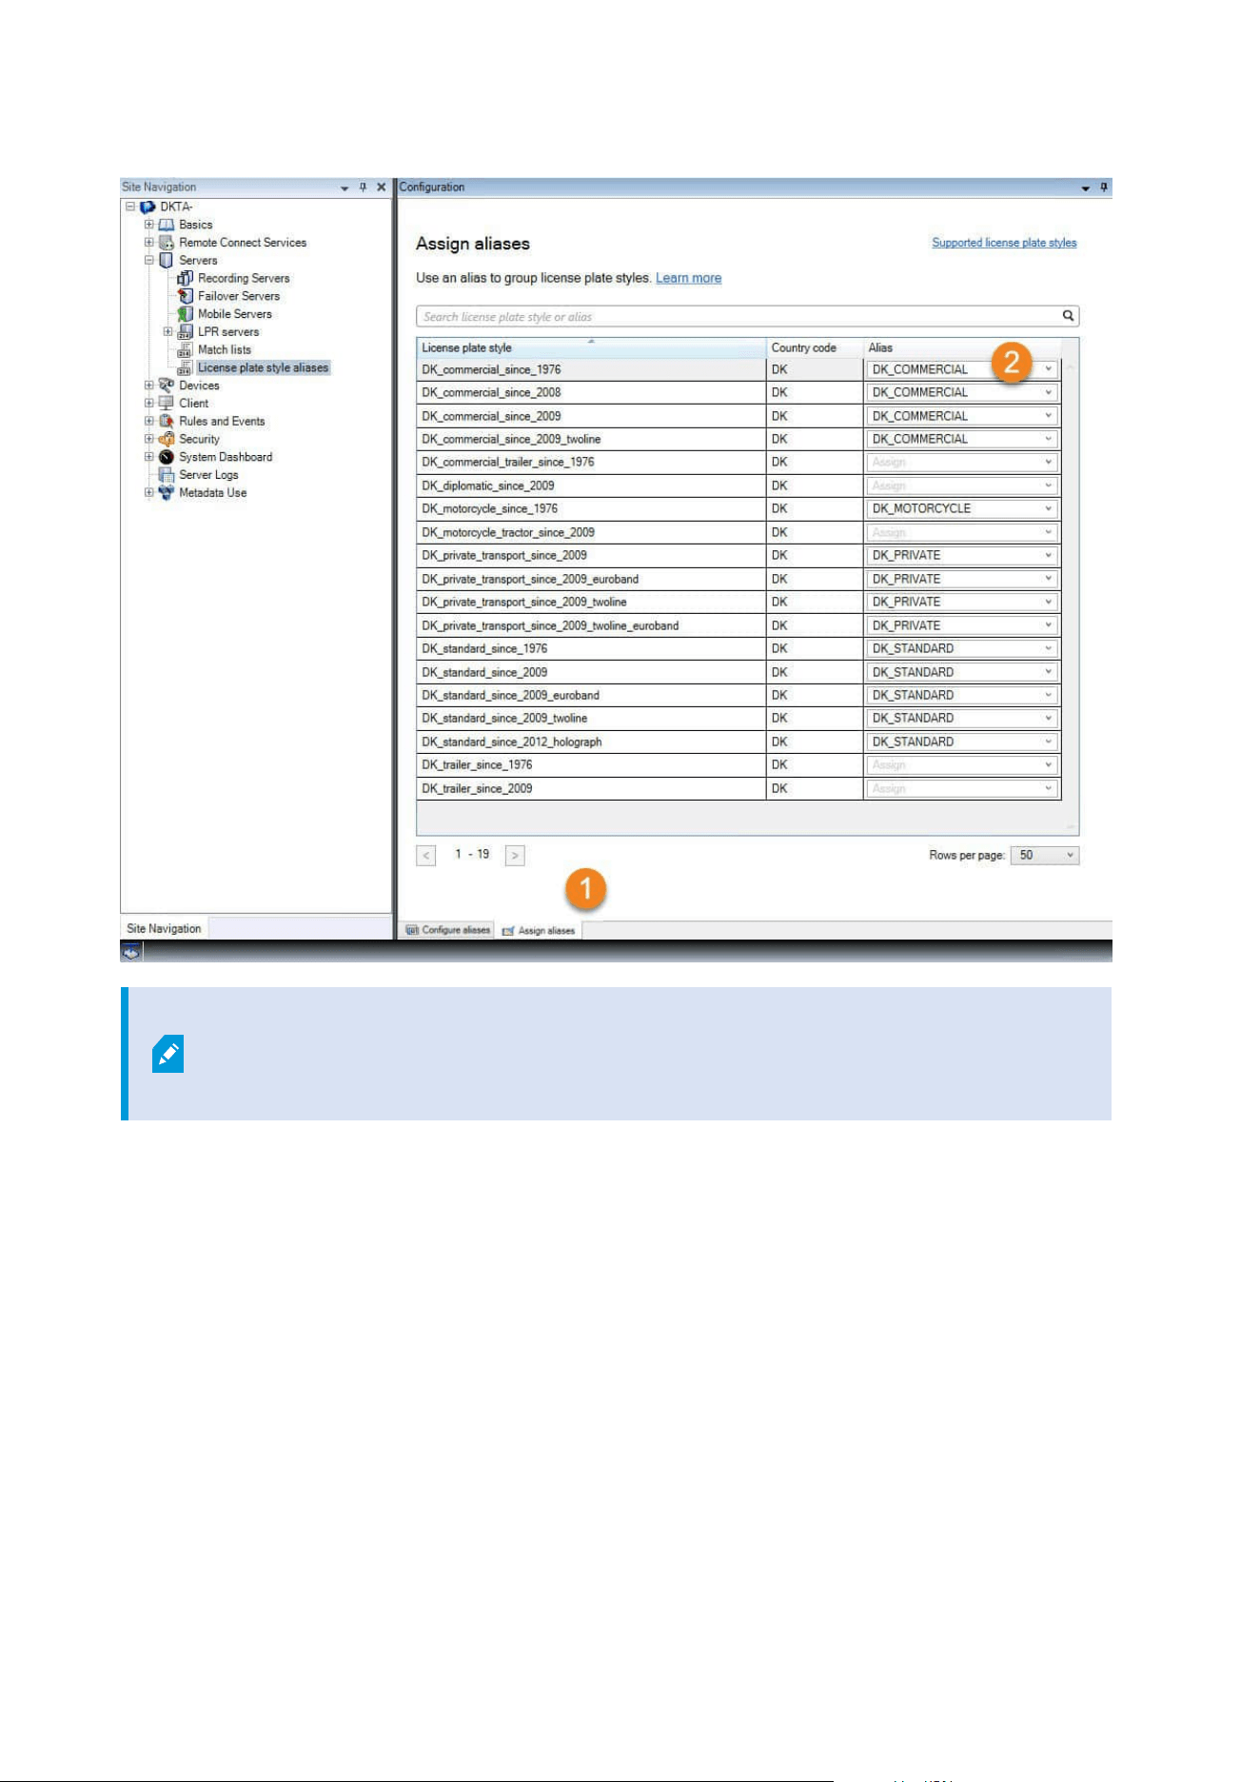Viewport: 1260px width, 1782px height.
Task: Select the Server Logs tree item
Action: click(x=208, y=475)
